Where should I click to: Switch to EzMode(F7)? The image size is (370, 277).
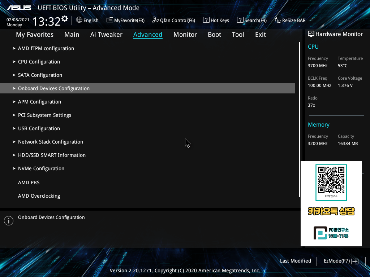pos(337,261)
